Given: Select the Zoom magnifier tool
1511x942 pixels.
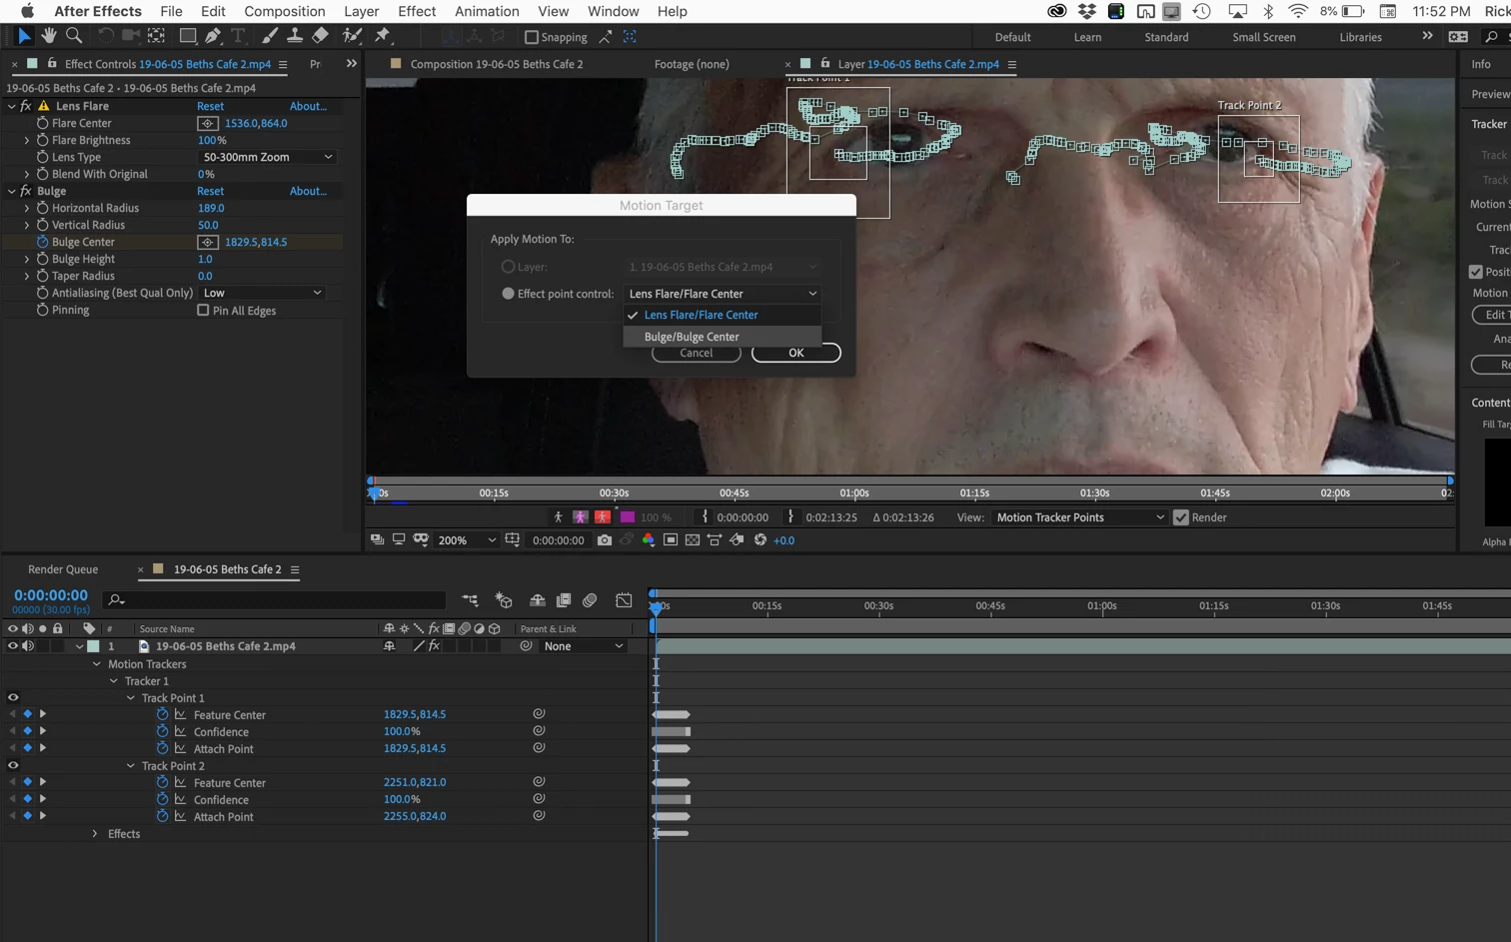Looking at the screenshot, I should [x=73, y=36].
